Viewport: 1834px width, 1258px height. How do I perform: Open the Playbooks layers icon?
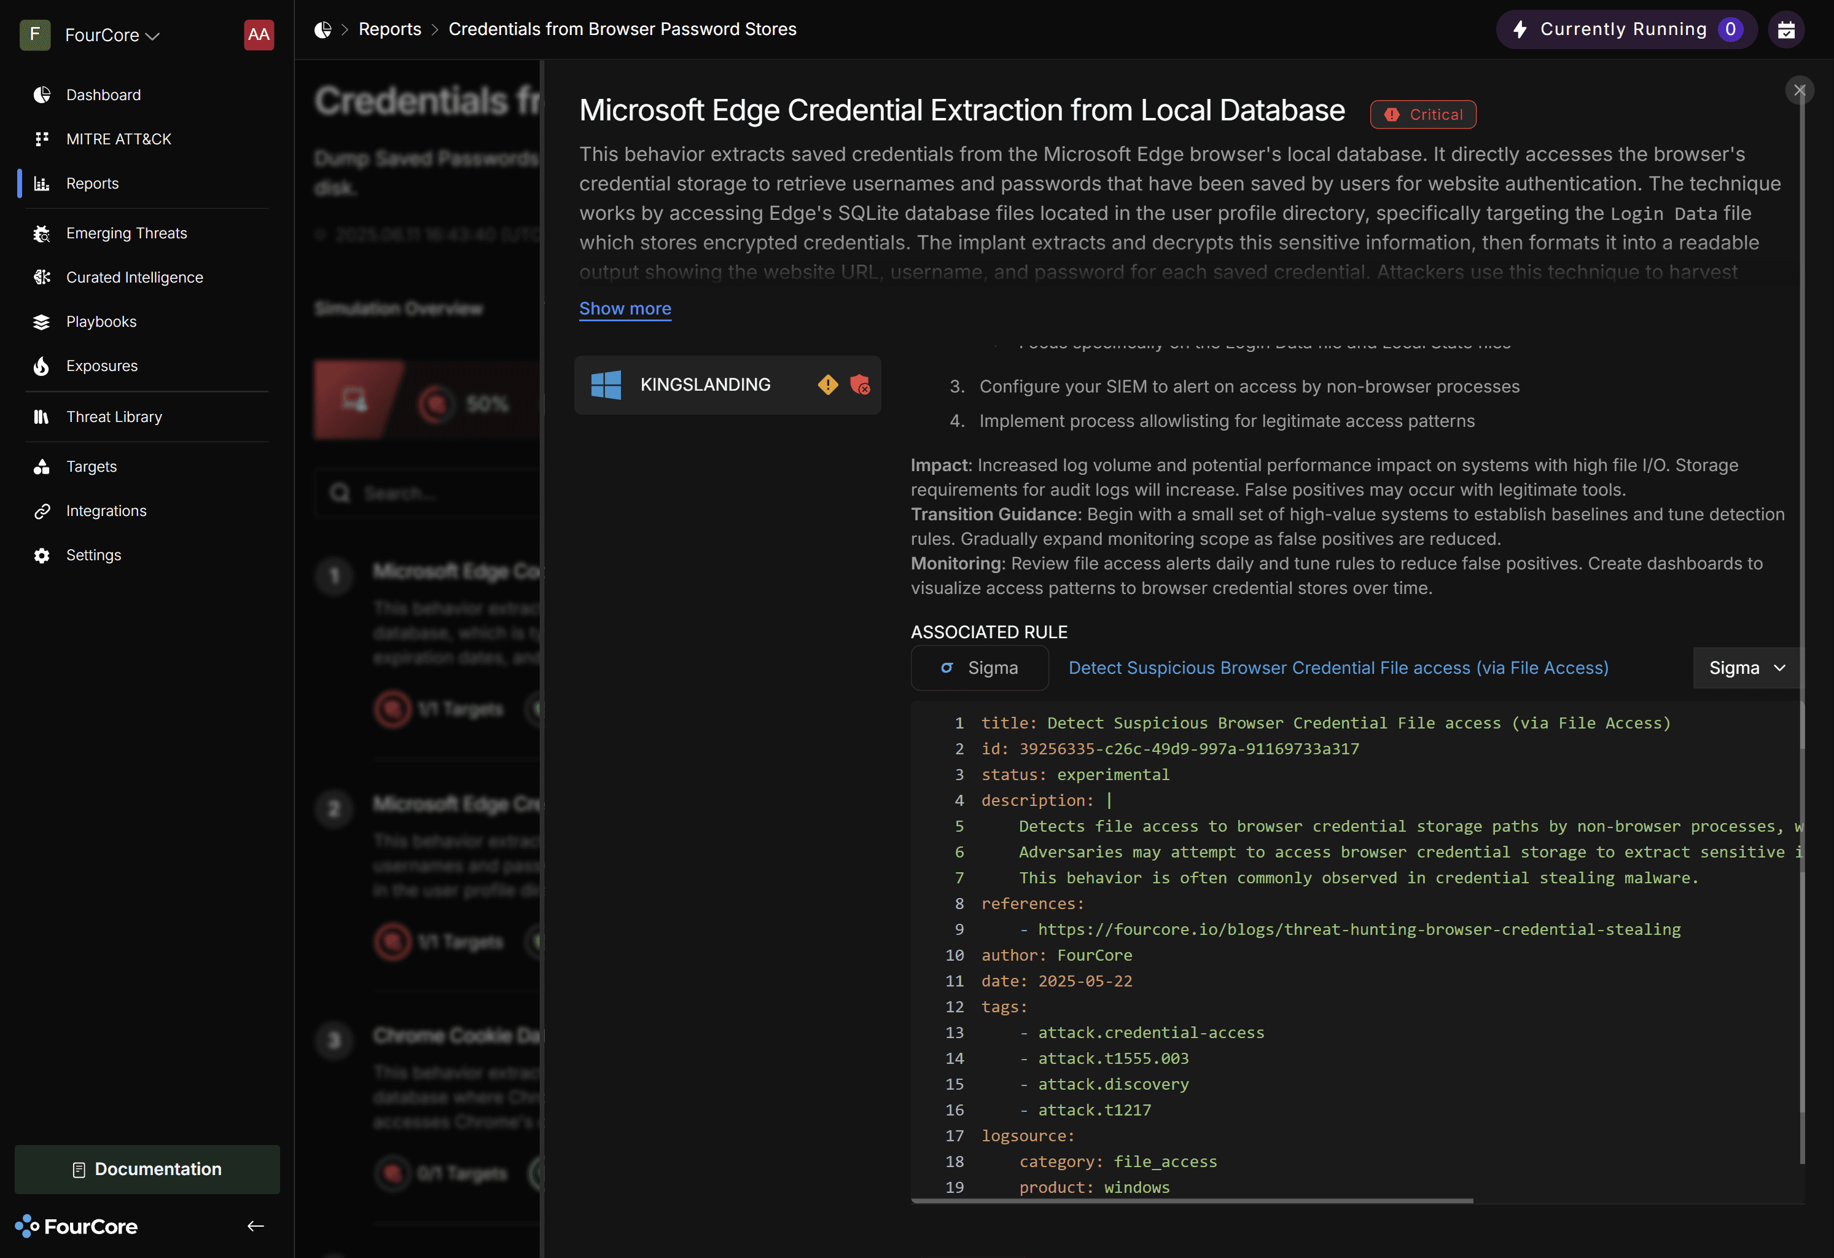[42, 322]
